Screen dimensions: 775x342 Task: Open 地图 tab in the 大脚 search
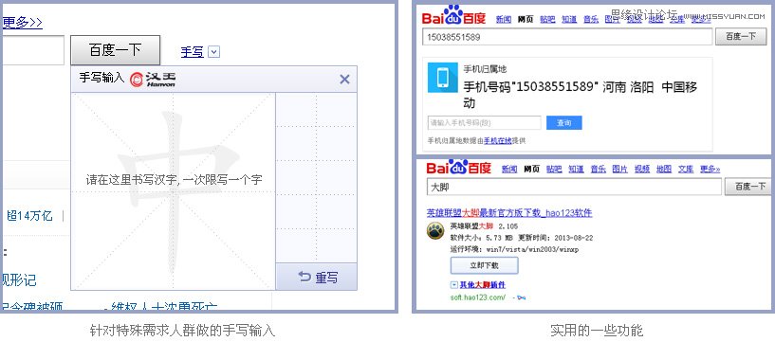tap(664, 169)
